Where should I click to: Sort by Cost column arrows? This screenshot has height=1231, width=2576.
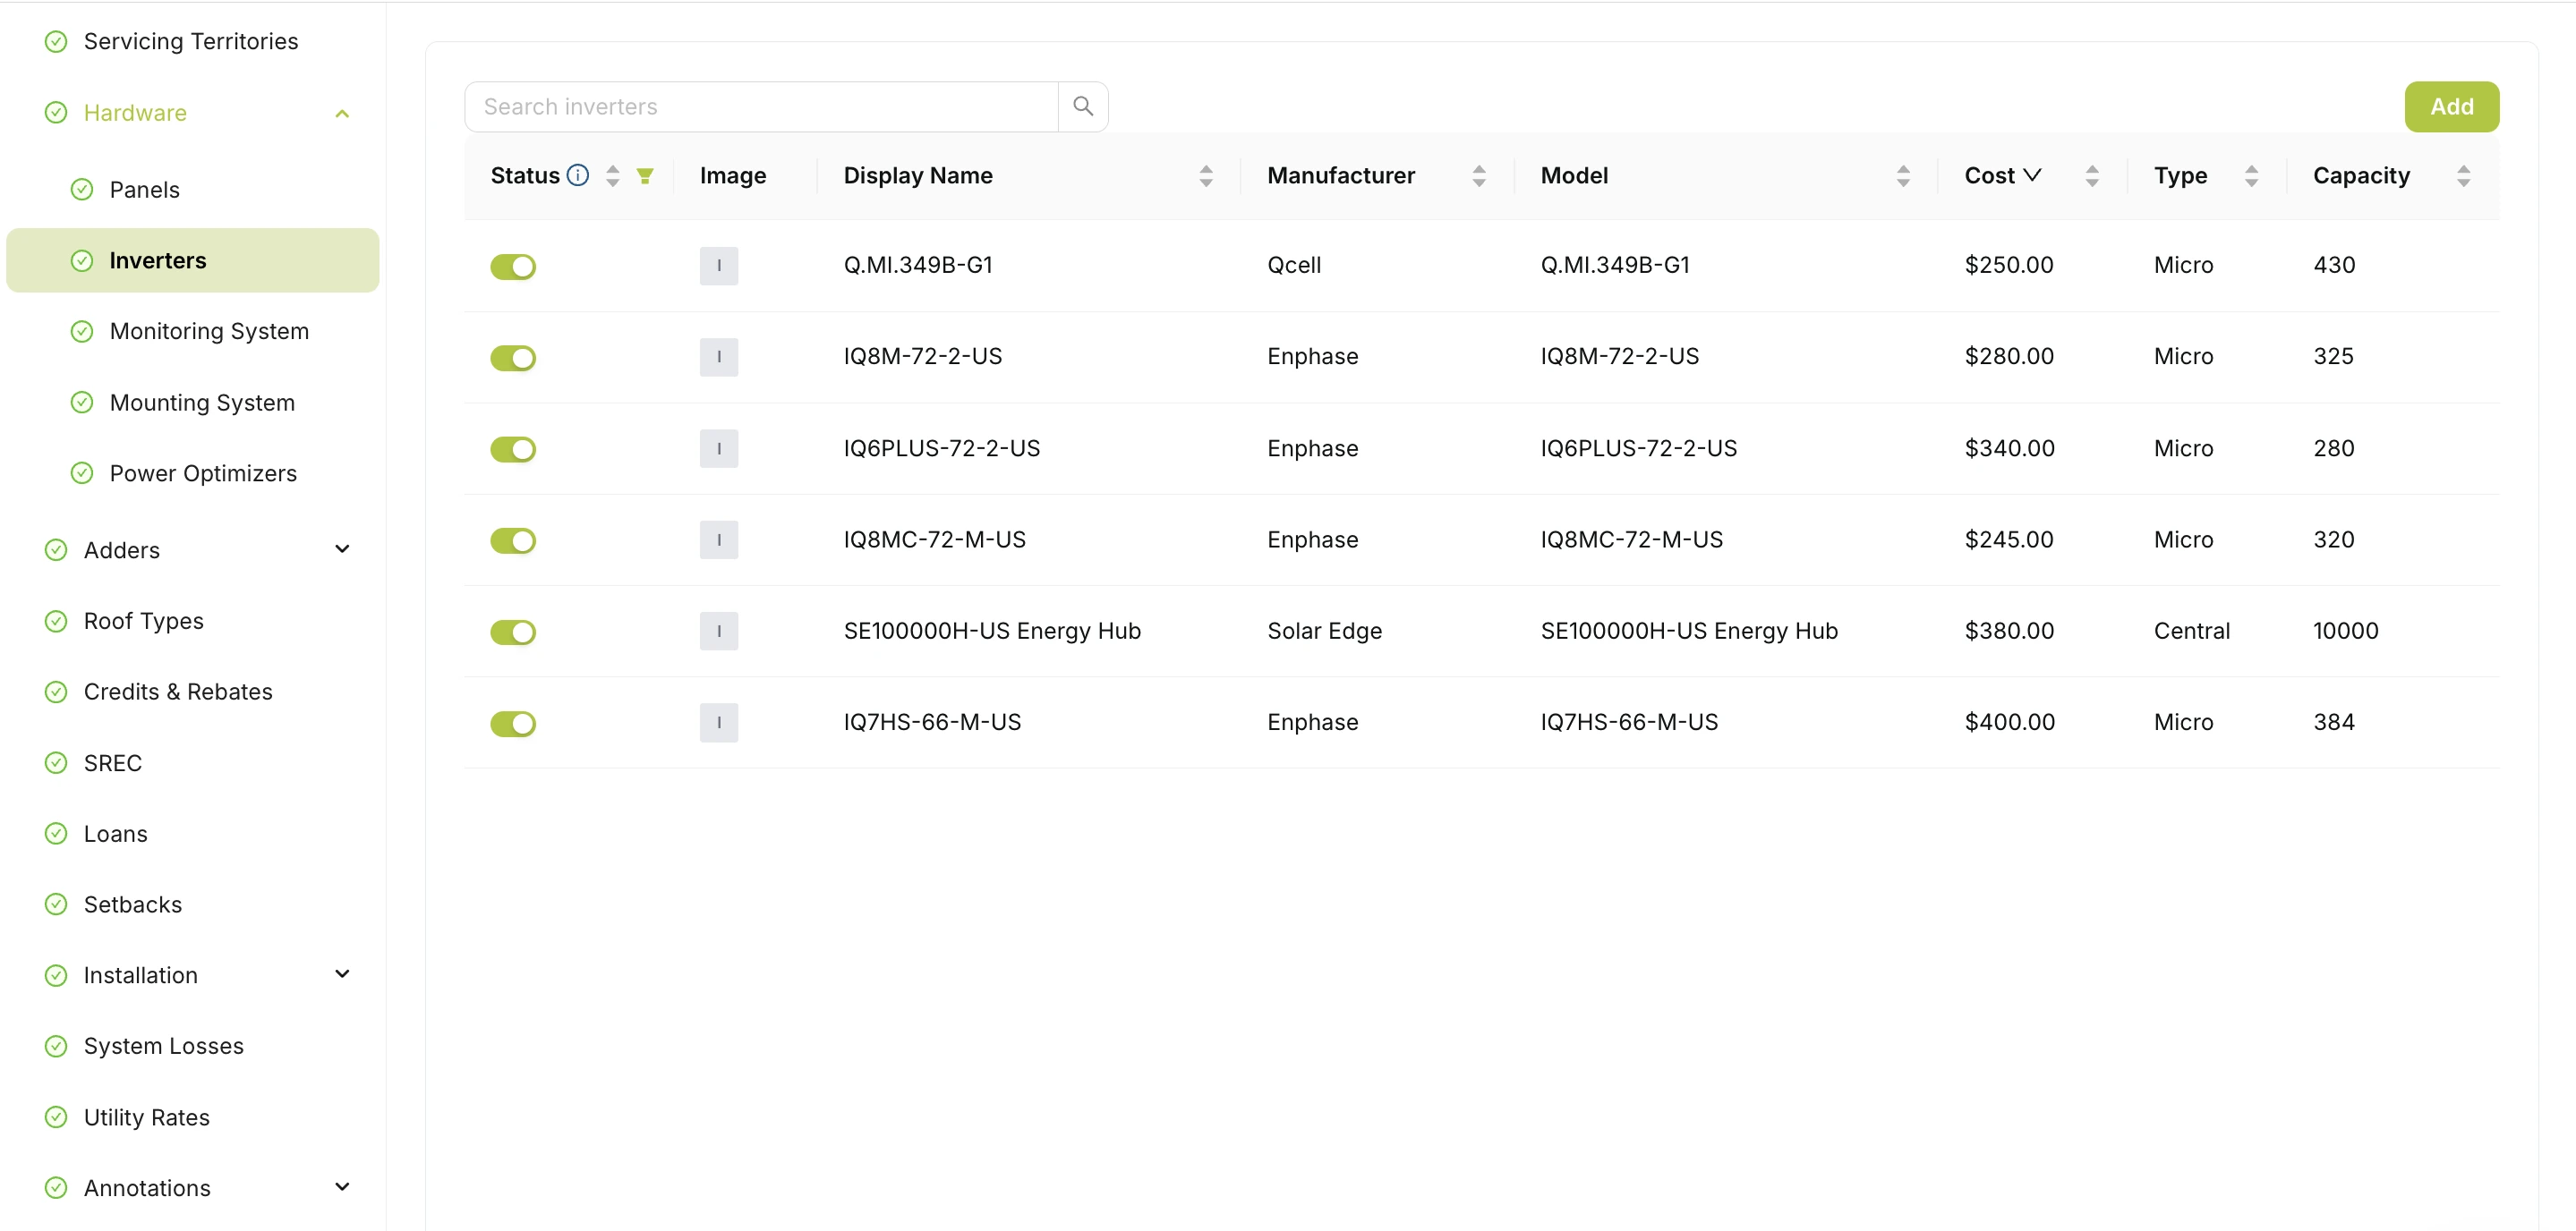[2092, 176]
